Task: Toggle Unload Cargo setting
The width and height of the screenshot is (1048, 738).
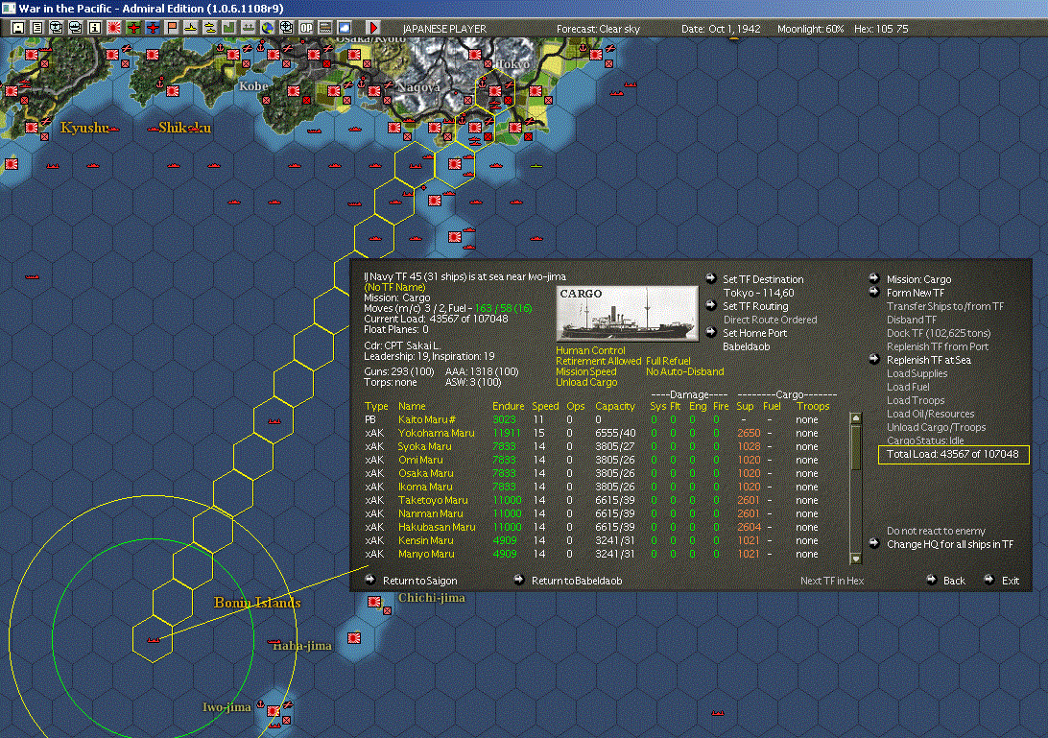Action: coord(586,382)
